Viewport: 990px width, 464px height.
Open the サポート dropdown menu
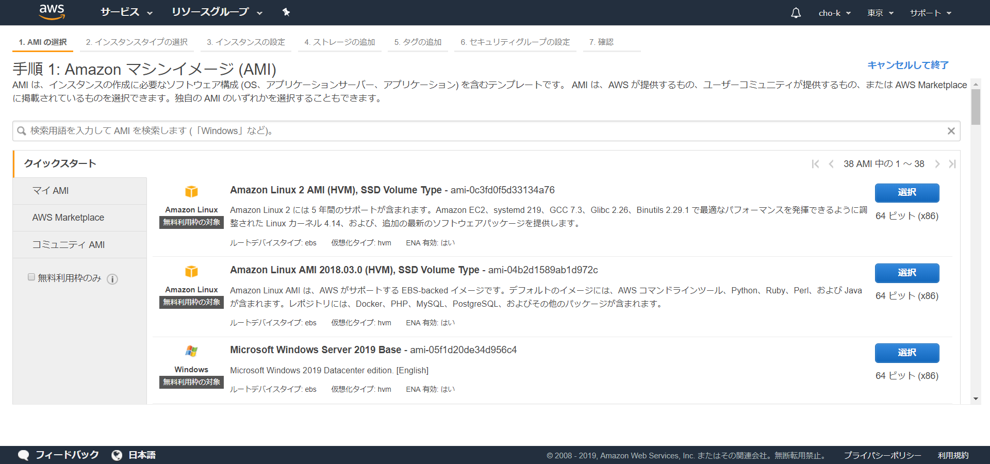[931, 13]
